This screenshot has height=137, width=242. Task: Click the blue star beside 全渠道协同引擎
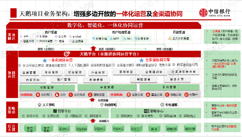click(x=141, y=60)
